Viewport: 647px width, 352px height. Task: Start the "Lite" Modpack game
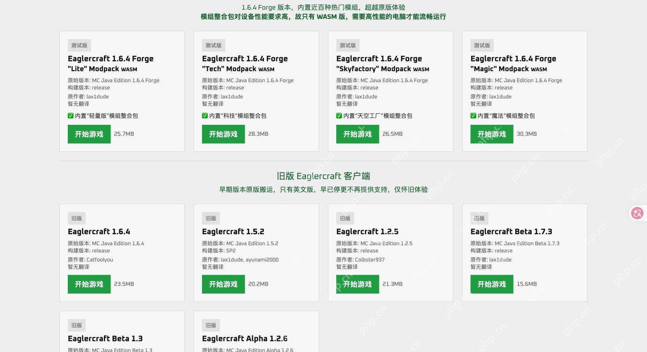tap(89, 134)
